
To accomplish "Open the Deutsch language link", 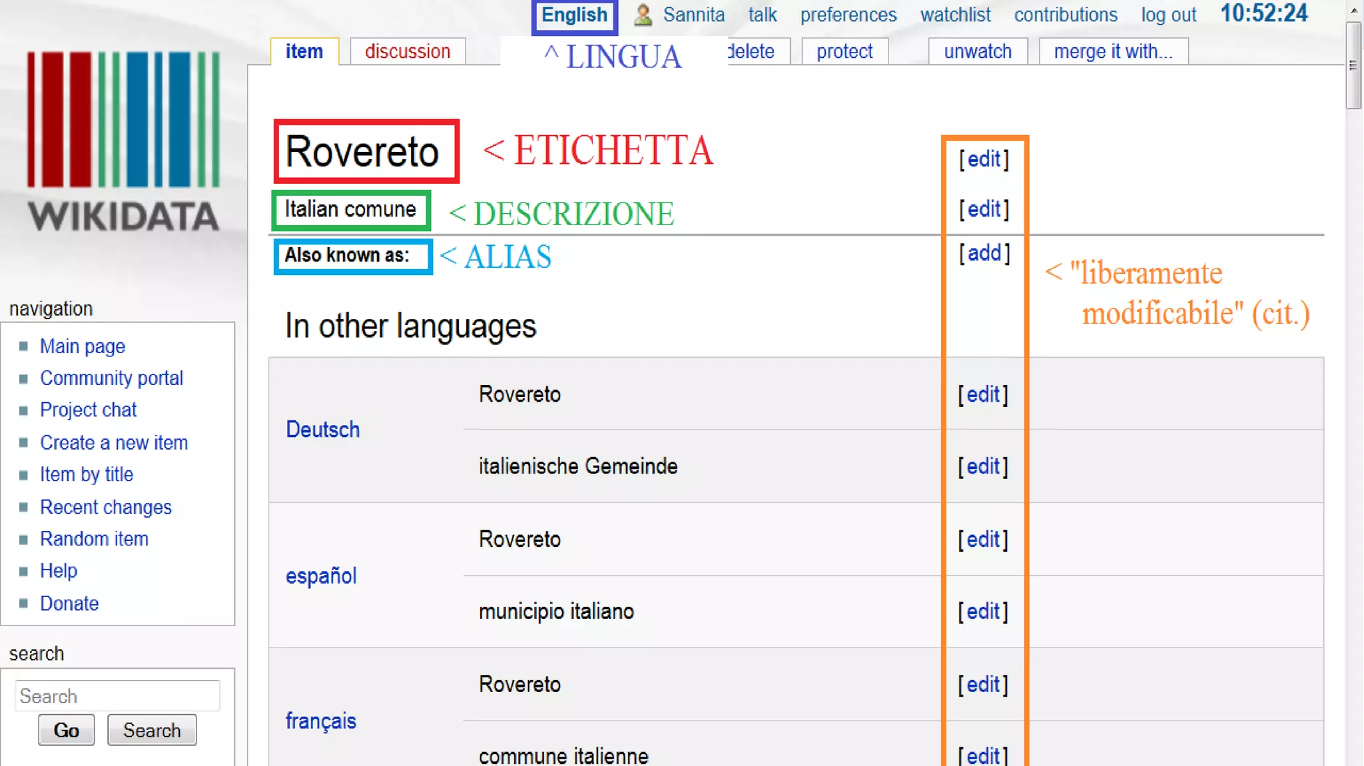I will coord(322,430).
